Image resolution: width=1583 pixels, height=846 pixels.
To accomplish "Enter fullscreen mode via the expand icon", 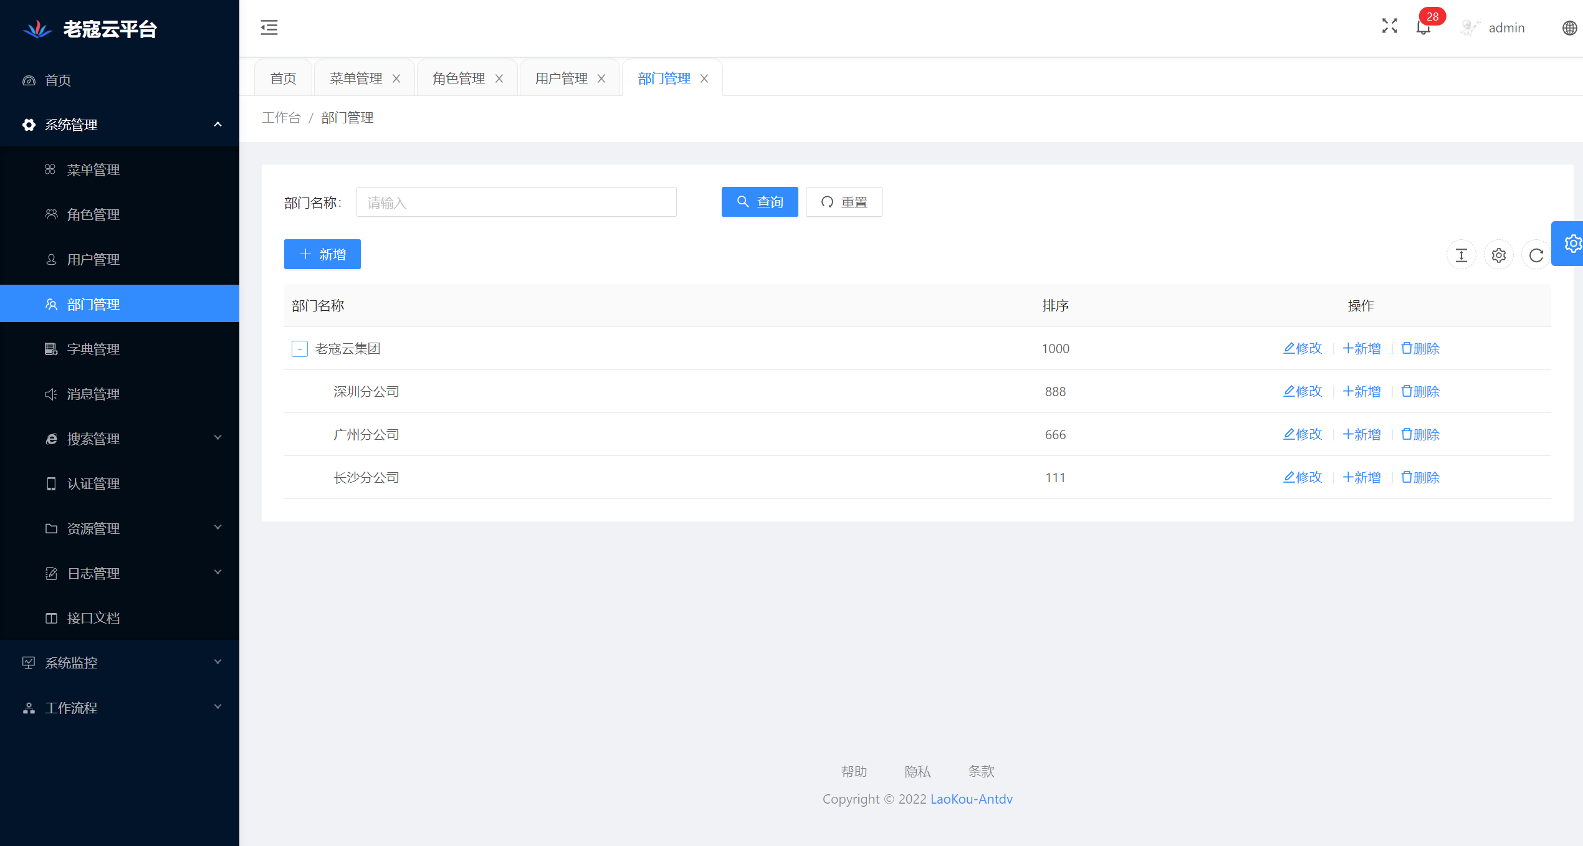I will click(x=1389, y=26).
